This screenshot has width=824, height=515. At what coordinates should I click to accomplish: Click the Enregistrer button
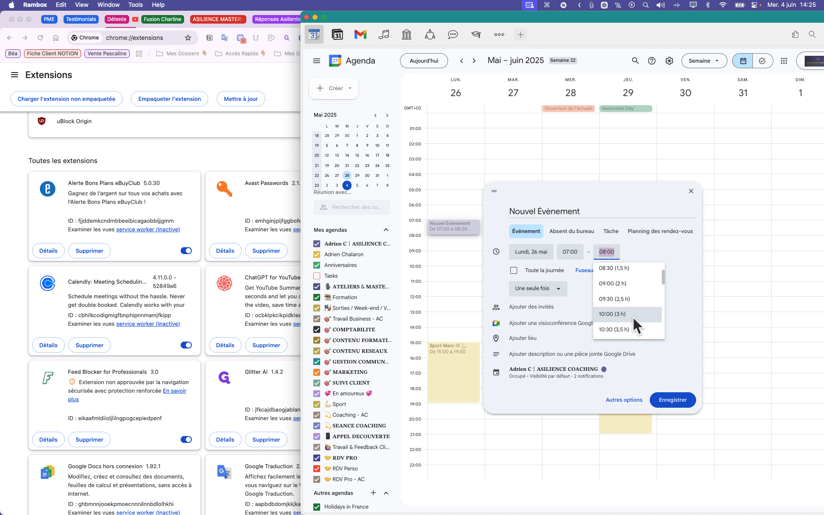673,400
